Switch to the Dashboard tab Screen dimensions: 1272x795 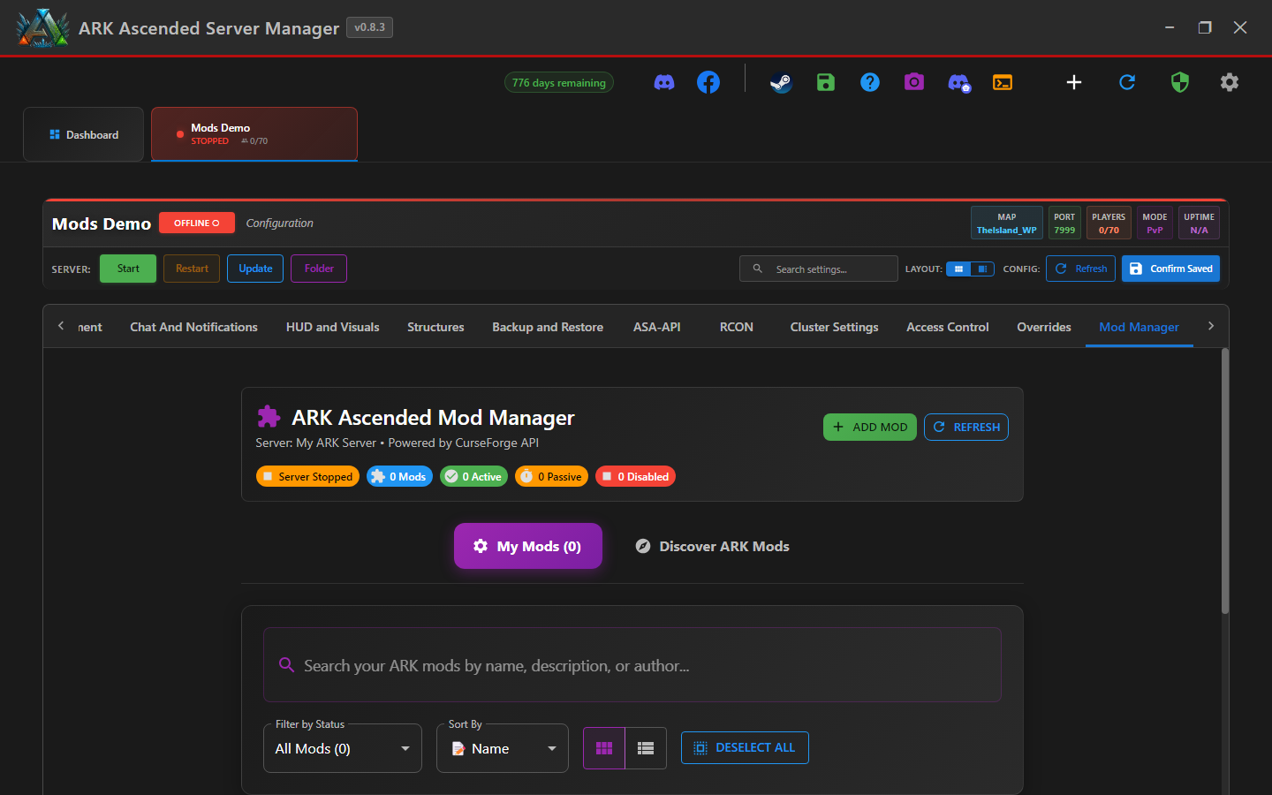coord(84,134)
